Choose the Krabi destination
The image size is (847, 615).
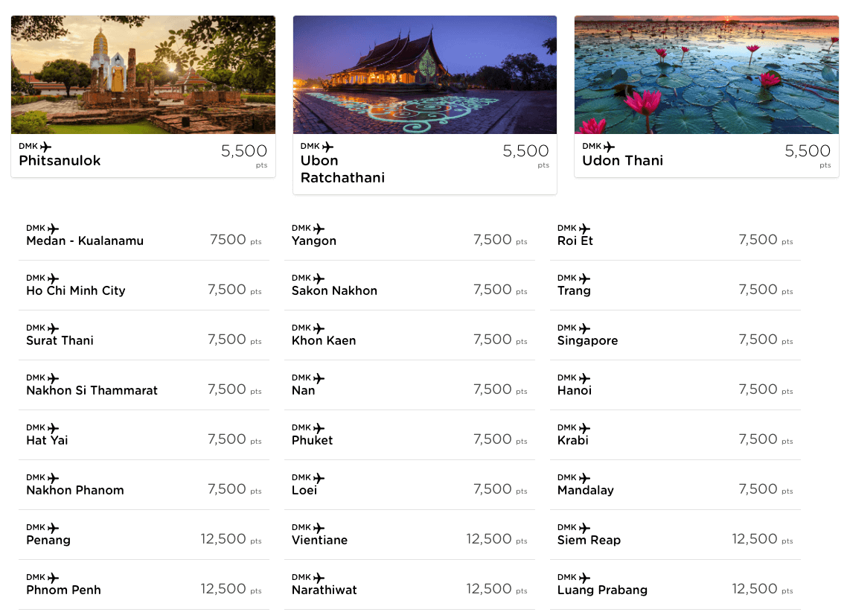coord(675,435)
